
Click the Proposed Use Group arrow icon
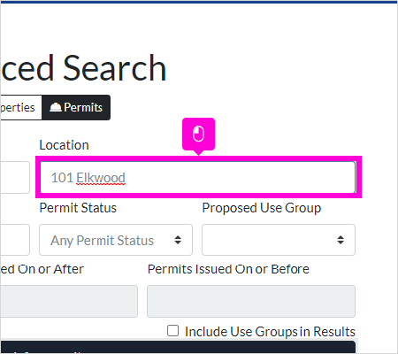coord(341,240)
